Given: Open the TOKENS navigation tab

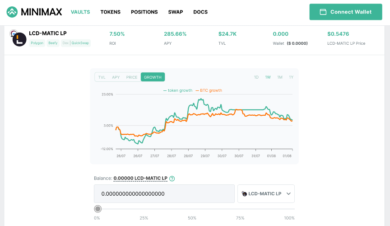Looking at the screenshot, I should coord(111,12).
